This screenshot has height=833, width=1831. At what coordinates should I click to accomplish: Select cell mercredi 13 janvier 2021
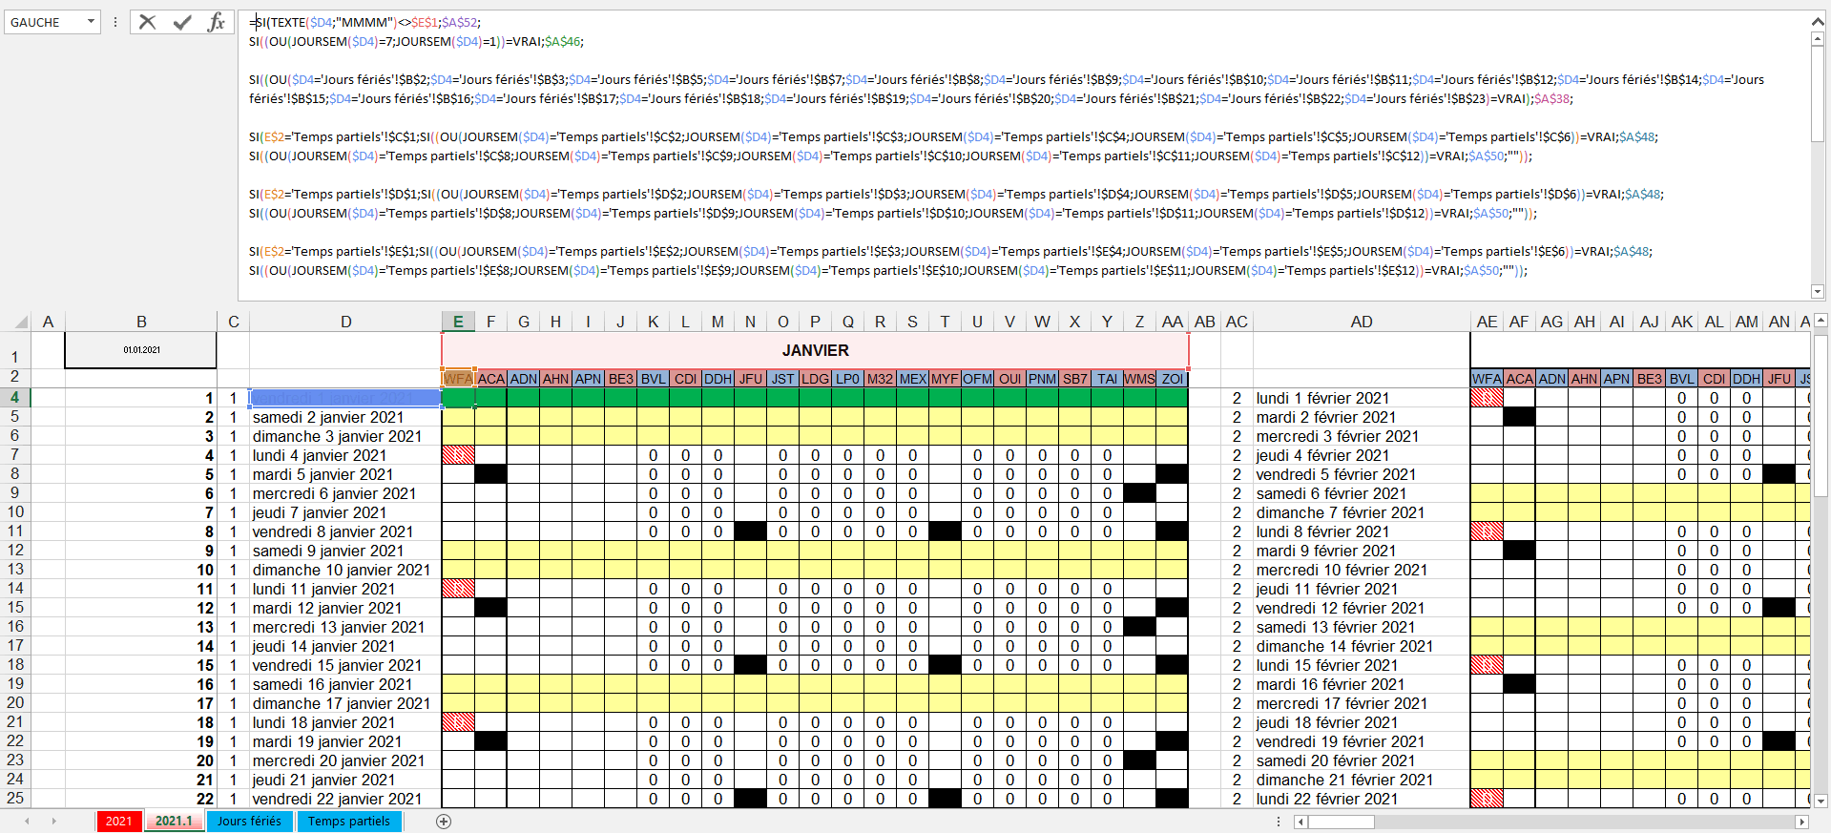click(345, 627)
